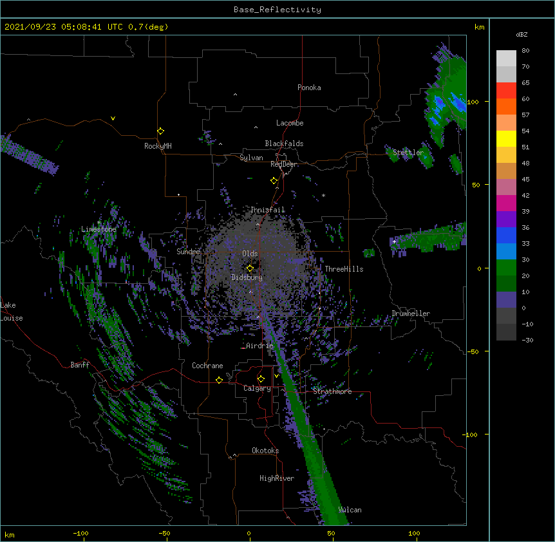Click the yellow marker below Cochrane
The height and width of the screenshot is (542, 555).
(220, 380)
